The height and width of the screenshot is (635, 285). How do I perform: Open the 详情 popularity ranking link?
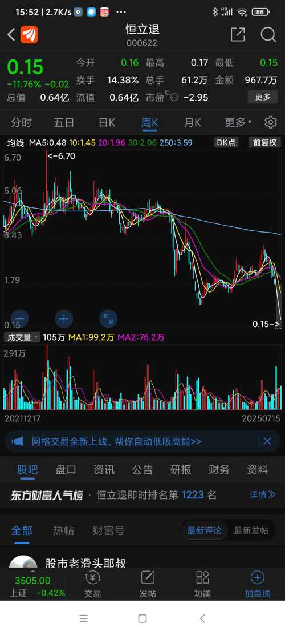[x=262, y=495]
